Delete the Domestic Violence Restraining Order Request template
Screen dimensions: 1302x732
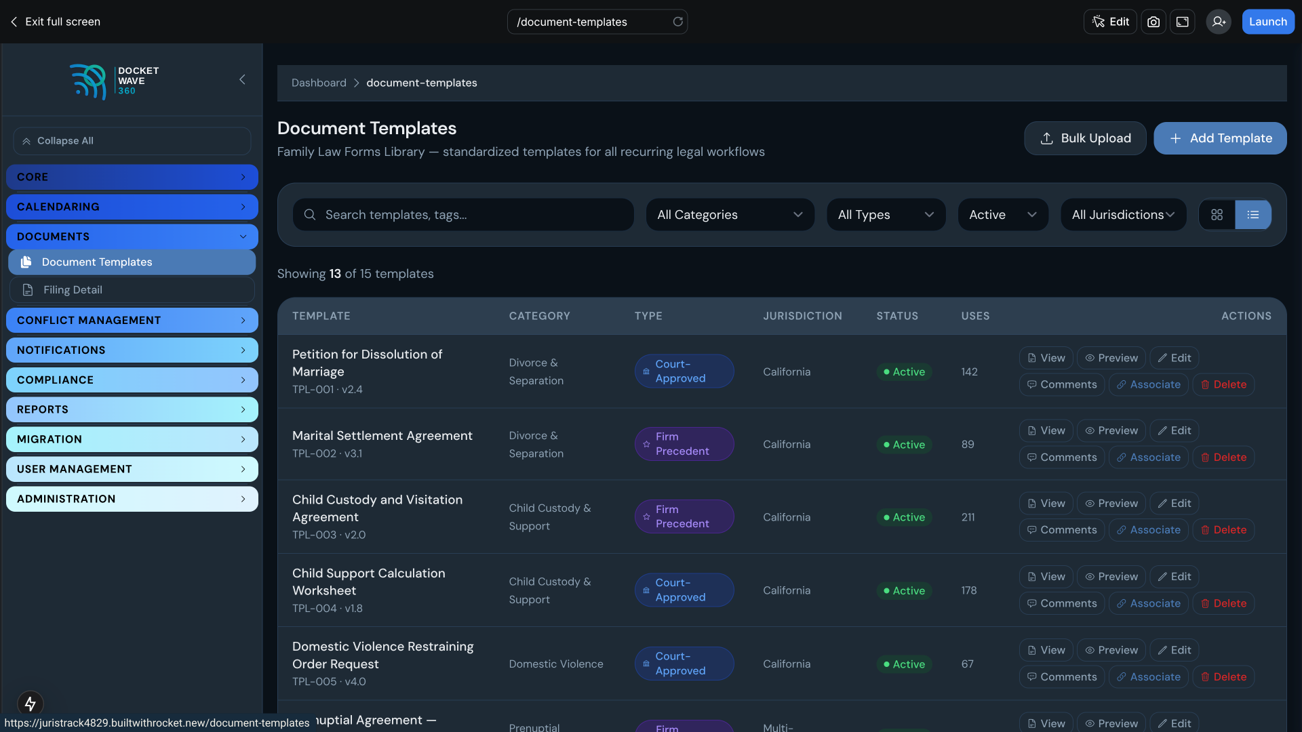[x=1223, y=676]
